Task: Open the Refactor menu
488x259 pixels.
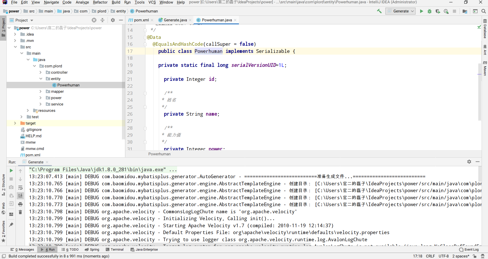Action: point(100,2)
